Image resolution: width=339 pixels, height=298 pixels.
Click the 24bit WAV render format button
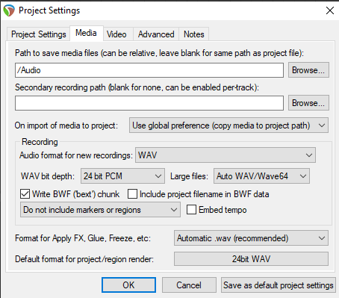pos(251,259)
